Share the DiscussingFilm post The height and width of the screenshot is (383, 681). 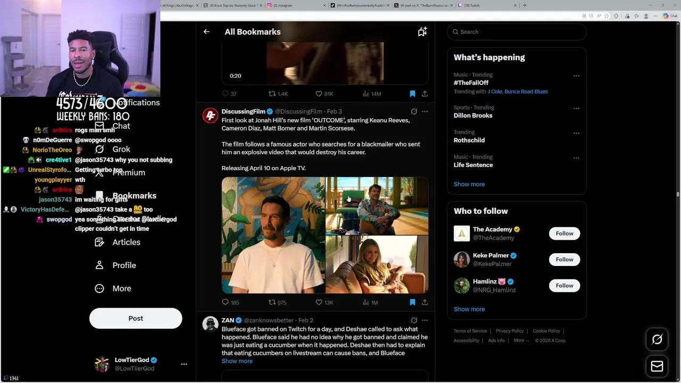pyautogui.click(x=425, y=302)
